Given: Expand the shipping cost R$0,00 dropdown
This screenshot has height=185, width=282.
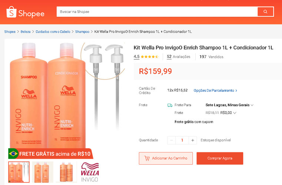Looking at the screenshot, I should click(228, 113).
